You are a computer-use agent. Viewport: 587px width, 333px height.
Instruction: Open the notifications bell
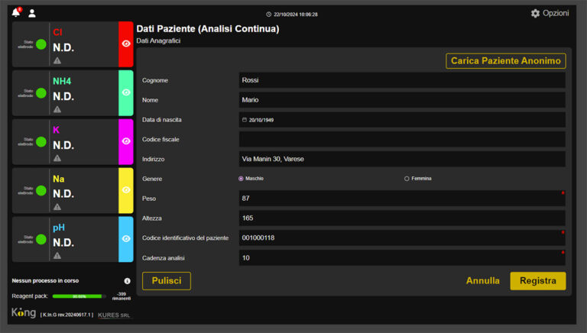(x=16, y=13)
